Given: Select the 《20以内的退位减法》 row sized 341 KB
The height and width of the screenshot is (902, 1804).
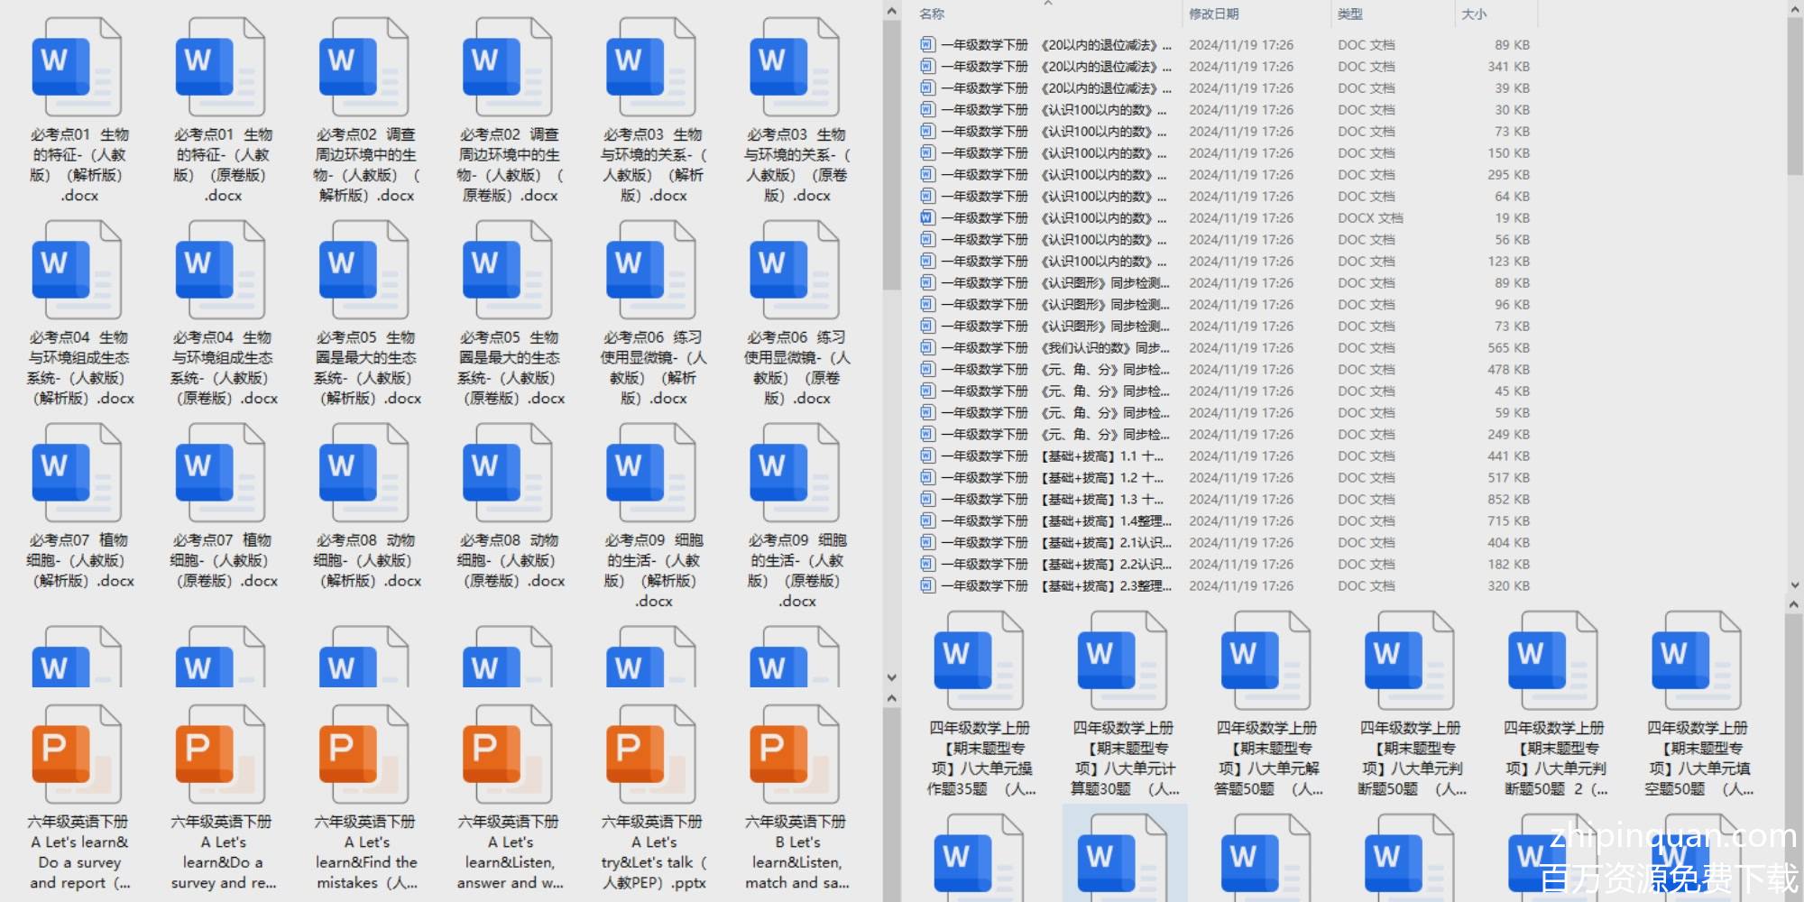Looking at the screenshot, I should click(x=1225, y=67).
